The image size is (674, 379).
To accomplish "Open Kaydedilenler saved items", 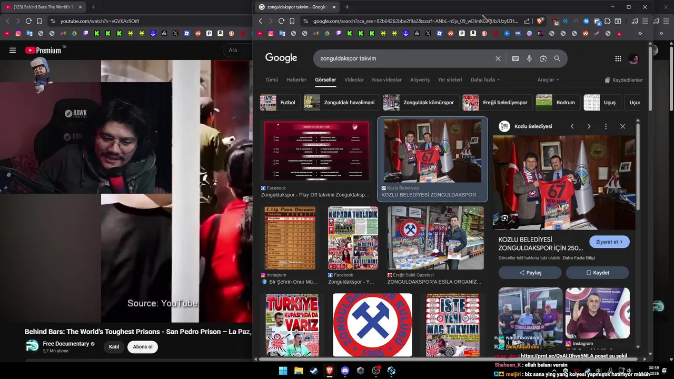I will tap(623, 80).
